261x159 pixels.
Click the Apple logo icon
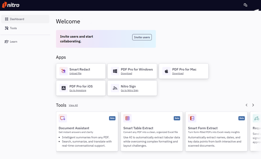(166, 71)
